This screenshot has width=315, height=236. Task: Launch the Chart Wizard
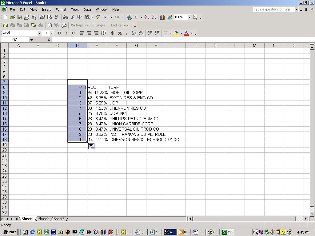click(162, 17)
